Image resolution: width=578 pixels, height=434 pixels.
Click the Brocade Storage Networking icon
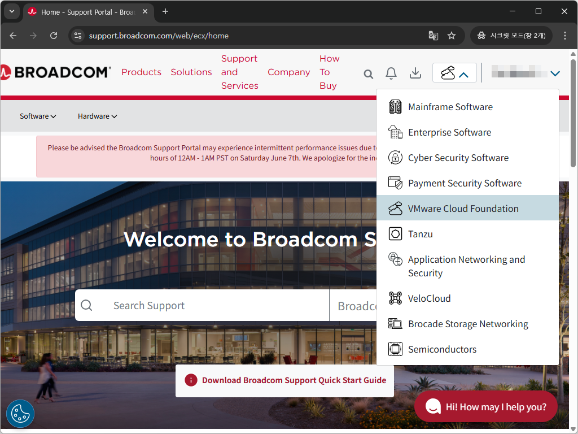coord(395,324)
